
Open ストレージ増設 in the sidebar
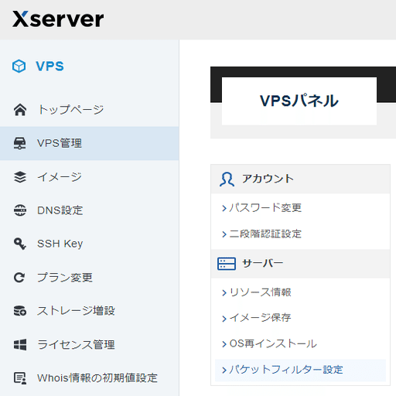(x=90, y=311)
